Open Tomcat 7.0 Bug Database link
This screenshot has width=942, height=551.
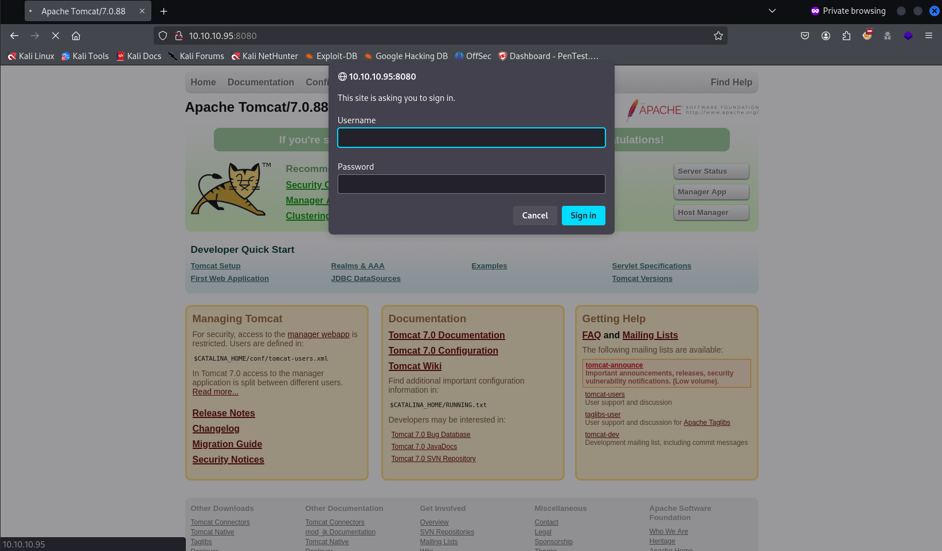[431, 435]
